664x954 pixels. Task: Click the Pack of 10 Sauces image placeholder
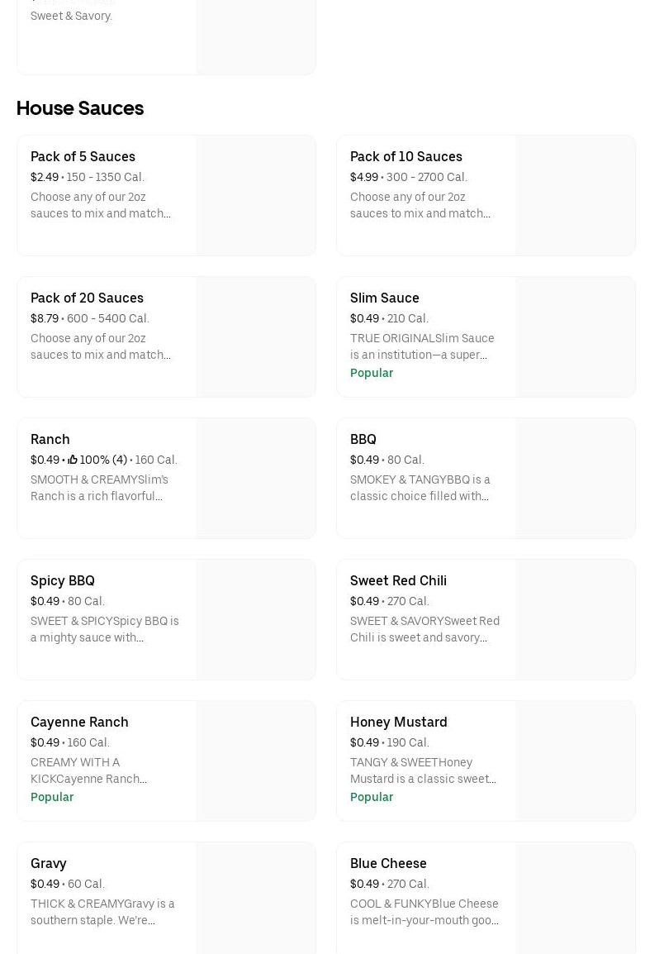(x=575, y=195)
